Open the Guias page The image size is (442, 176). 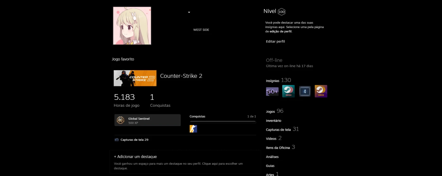[270, 166]
